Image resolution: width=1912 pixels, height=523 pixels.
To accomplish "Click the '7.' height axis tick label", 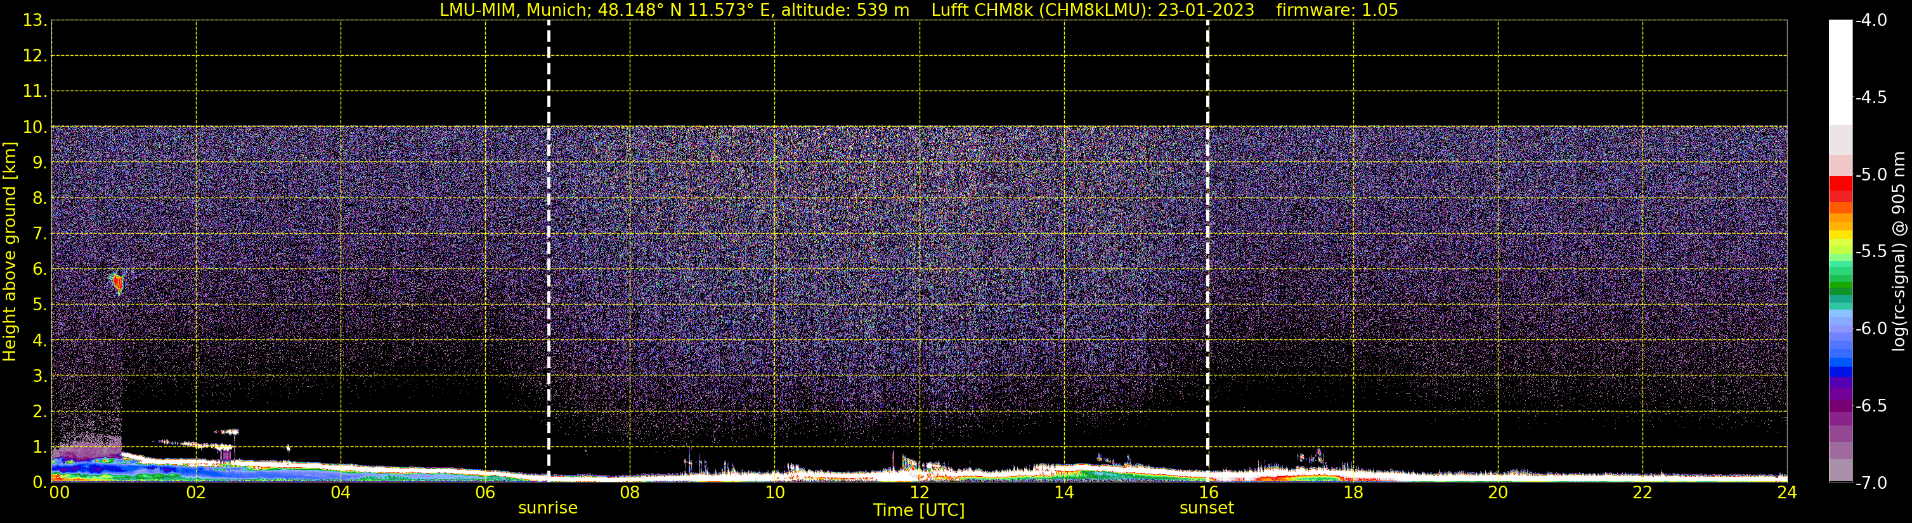I will [x=39, y=234].
